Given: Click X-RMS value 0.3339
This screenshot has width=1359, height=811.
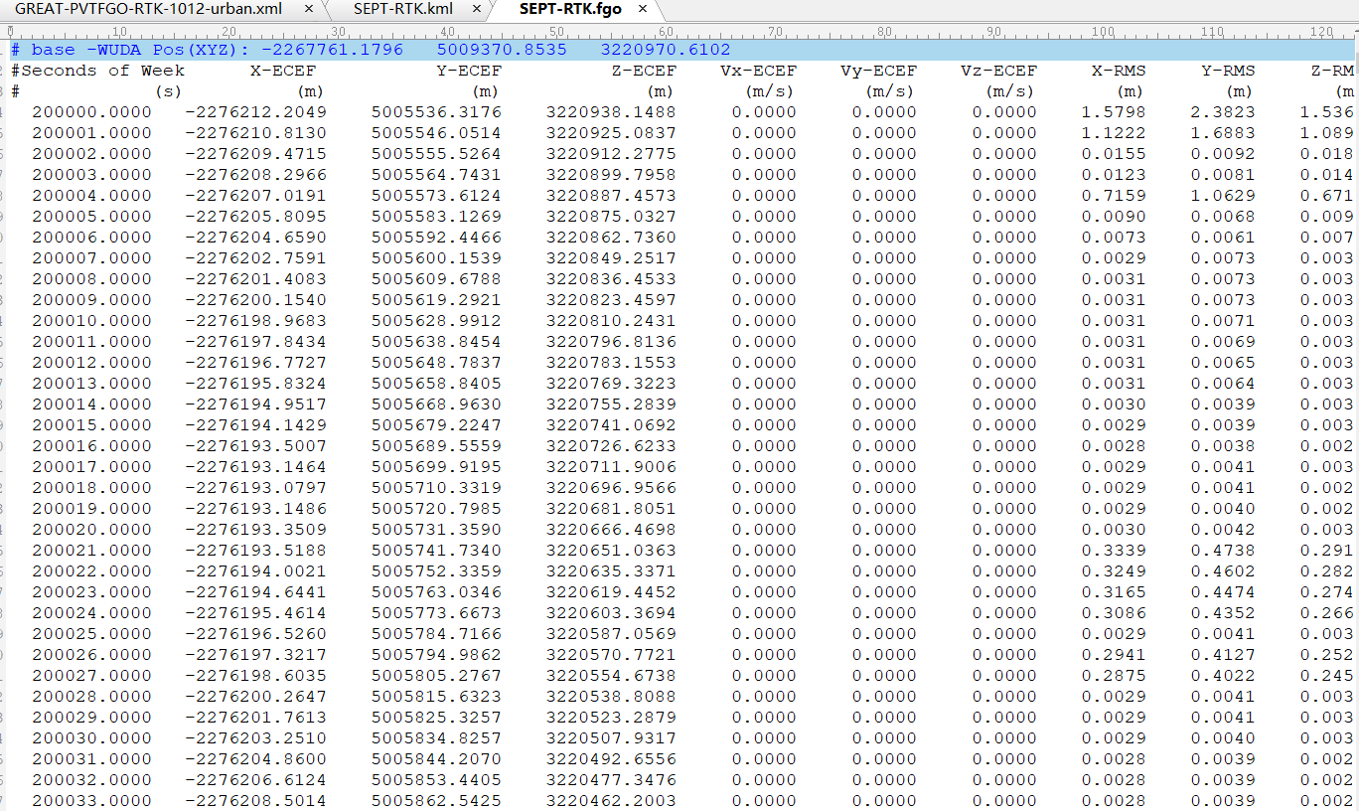Looking at the screenshot, I should click(1114, 551).
